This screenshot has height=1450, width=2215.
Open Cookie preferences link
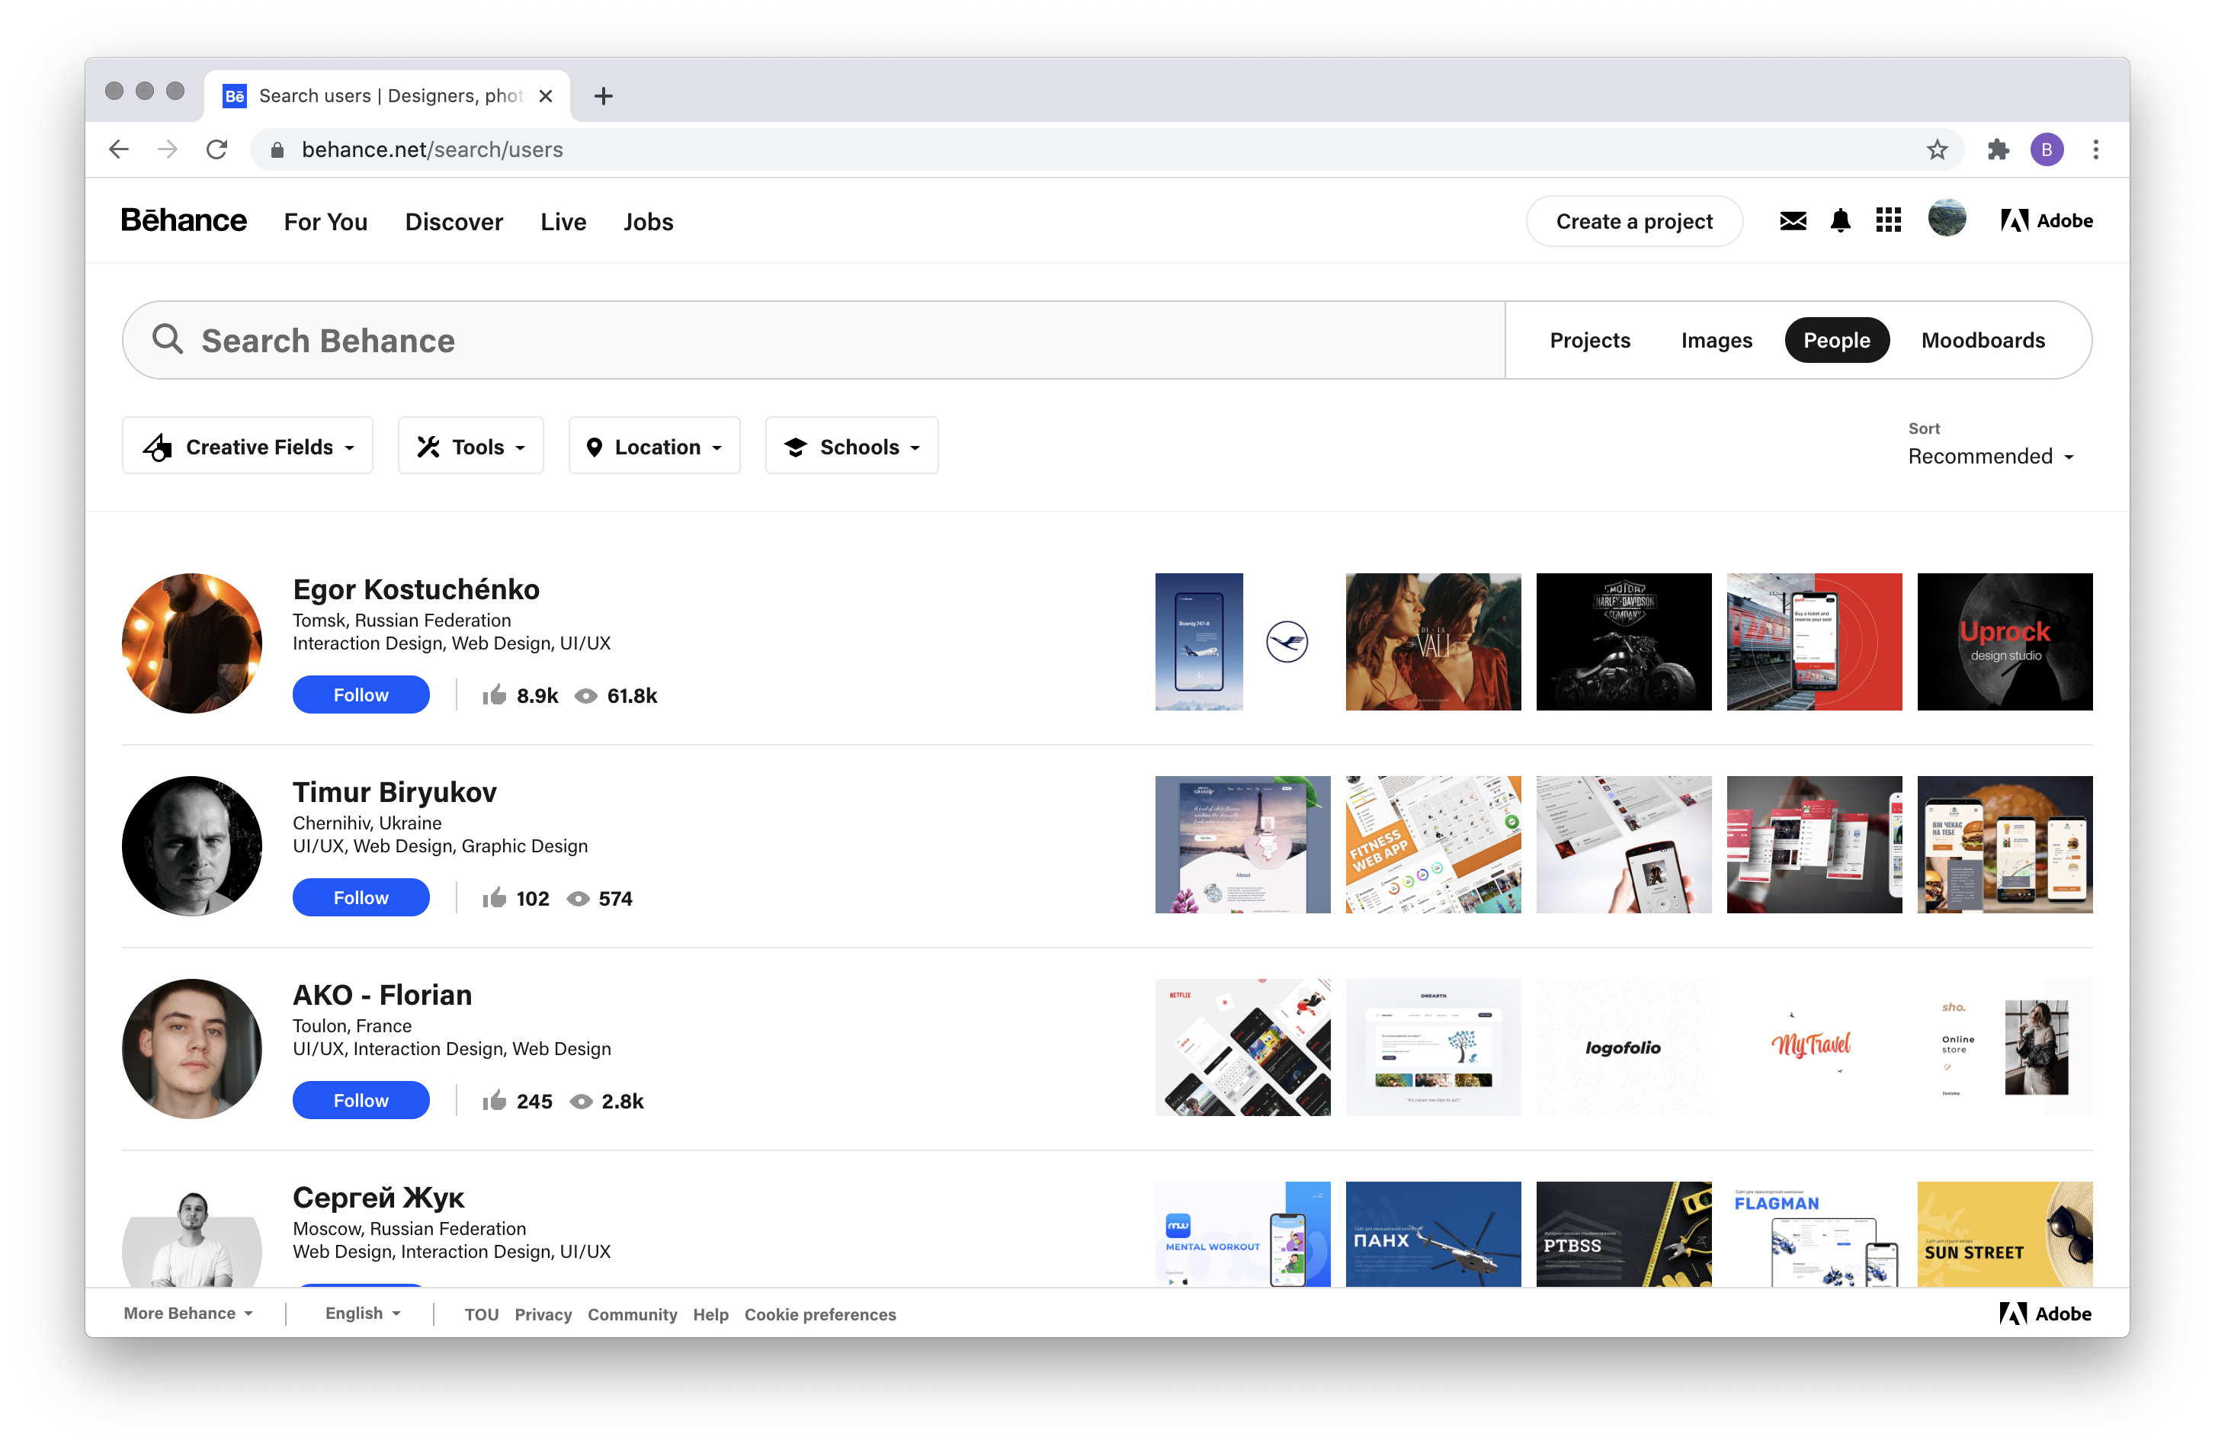point(820,1314)
